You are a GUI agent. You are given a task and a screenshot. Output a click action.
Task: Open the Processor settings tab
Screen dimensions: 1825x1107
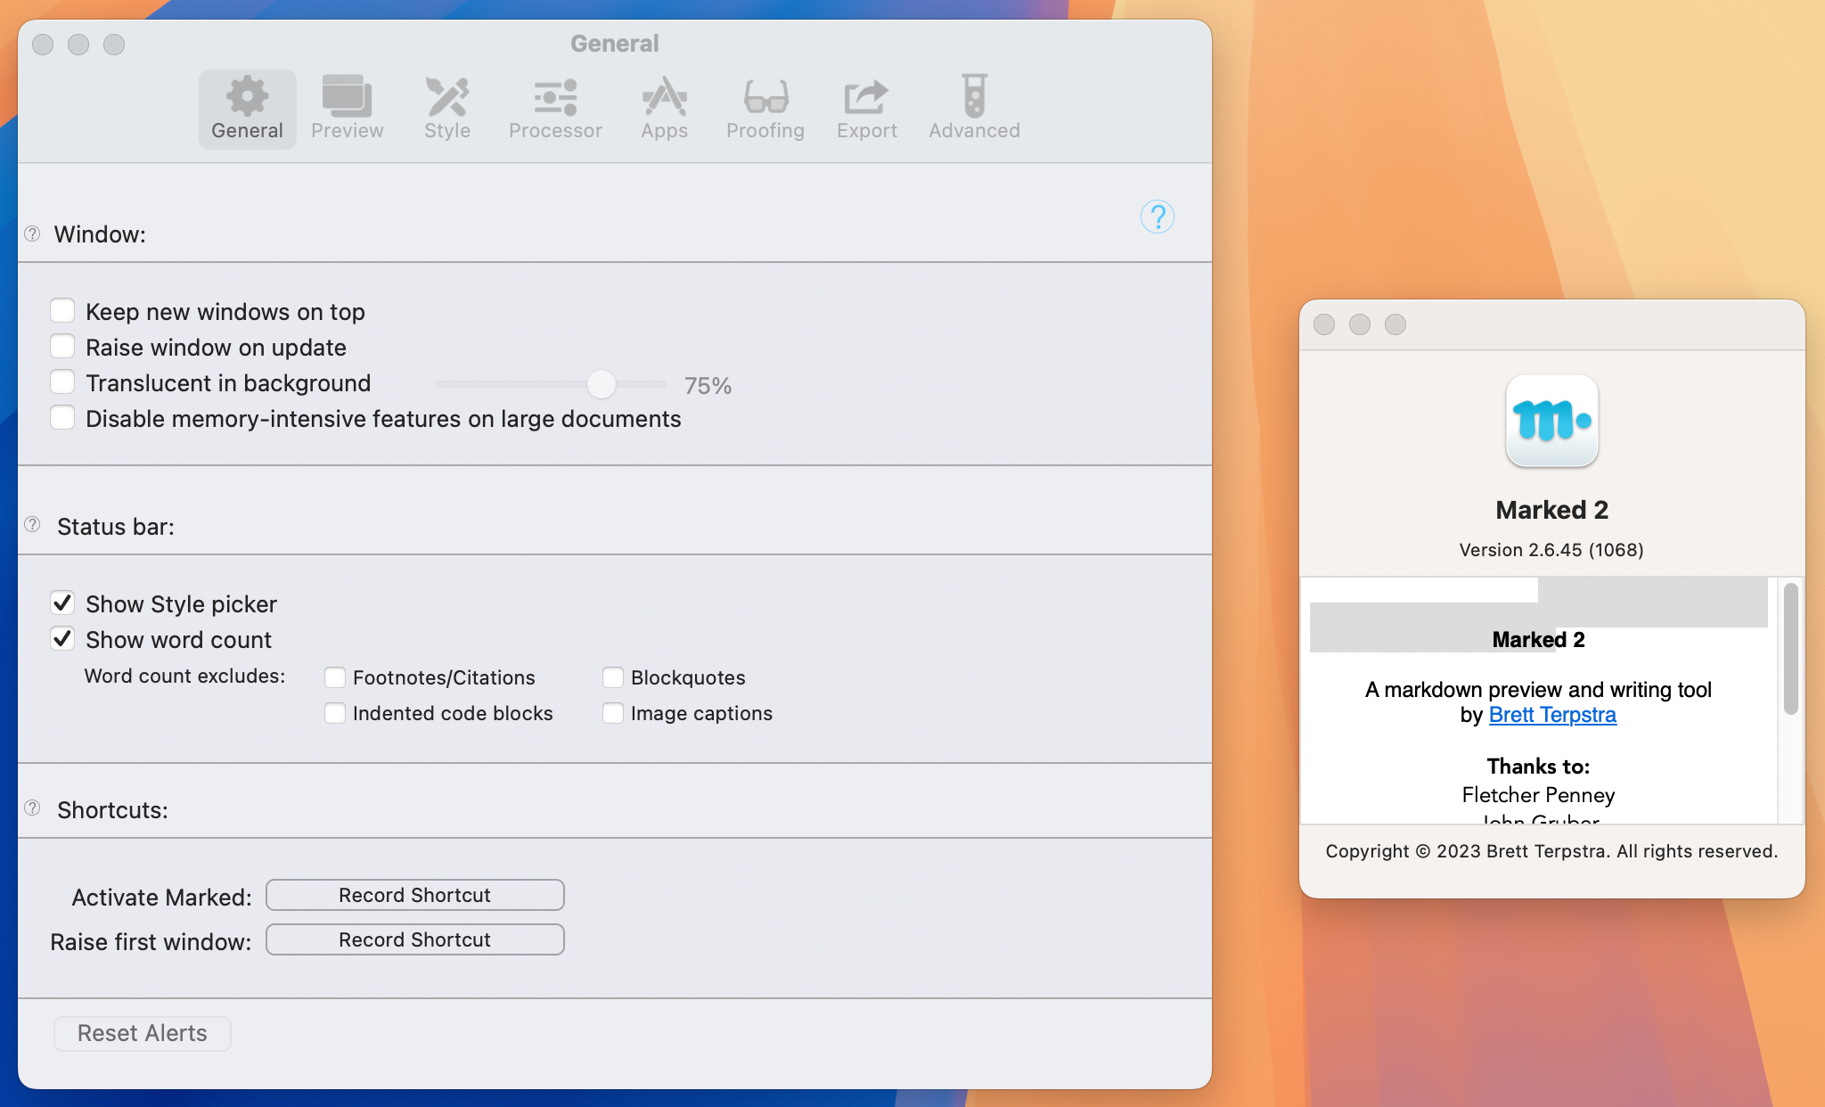[x=555, y=109]
